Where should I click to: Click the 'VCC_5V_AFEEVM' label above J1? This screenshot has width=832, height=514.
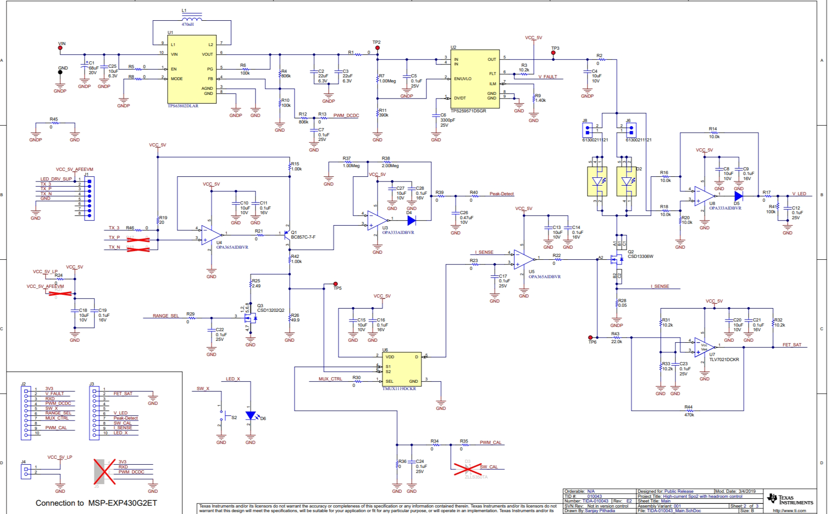(x=75, y=169)
